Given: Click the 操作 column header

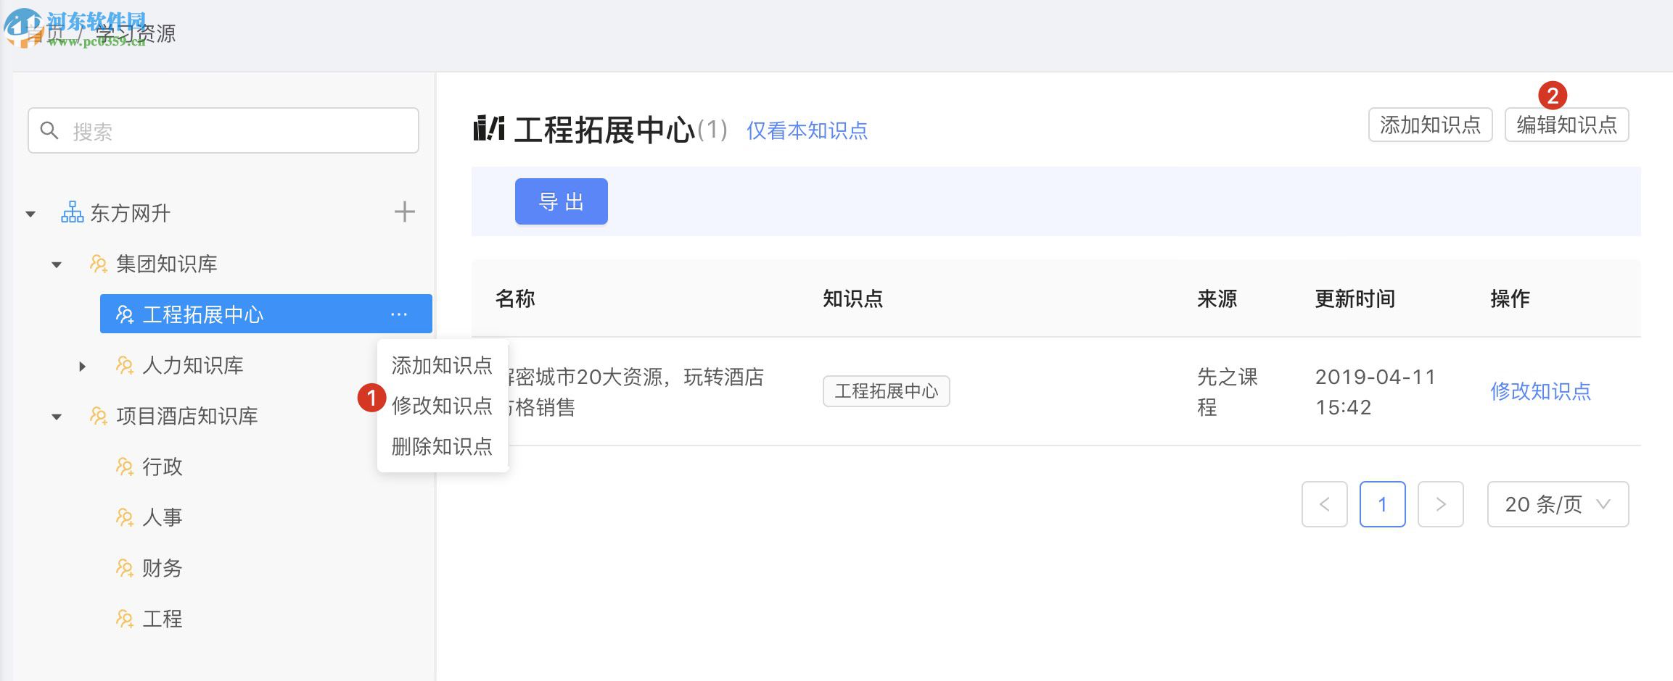Looking at the screenshot, I should click(x=1510, y=298).
